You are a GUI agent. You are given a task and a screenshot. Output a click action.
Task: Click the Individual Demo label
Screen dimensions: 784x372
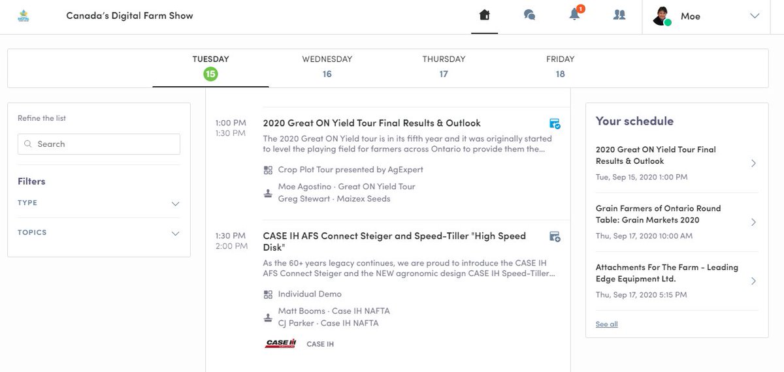coord(310,294)
